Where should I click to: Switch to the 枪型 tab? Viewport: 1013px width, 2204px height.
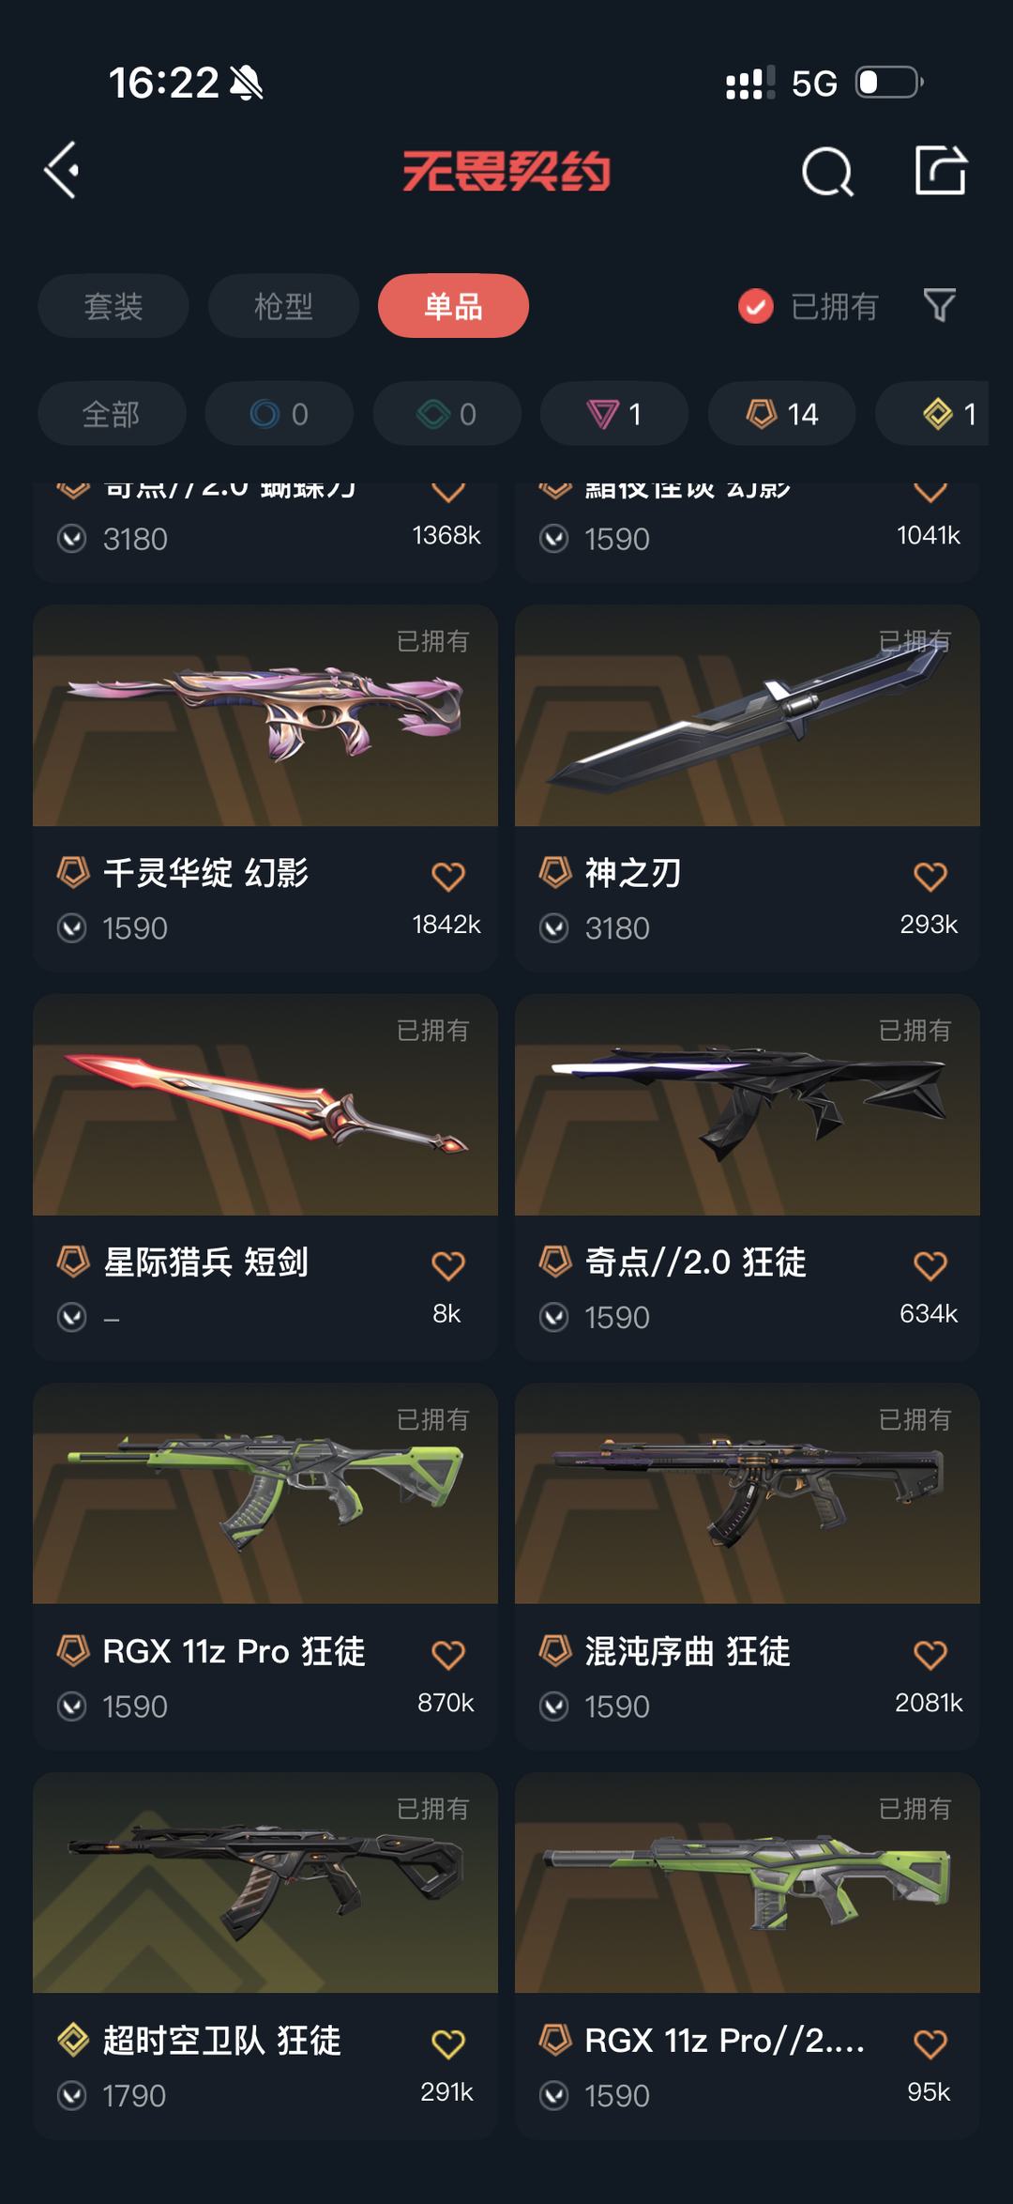pyautogui.click(x=283, y=306)
